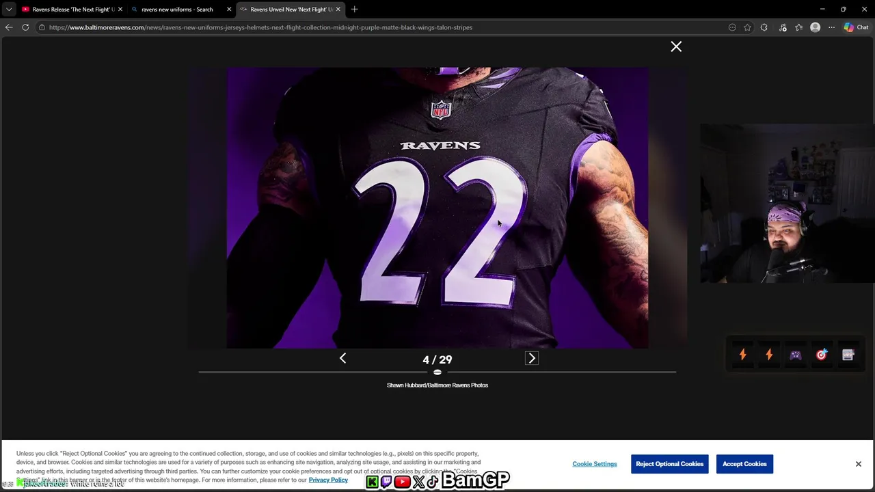Viewport: 875px width, 492px height.
Task: Open the address bar more-options circle icon
Action: (732, 27)
